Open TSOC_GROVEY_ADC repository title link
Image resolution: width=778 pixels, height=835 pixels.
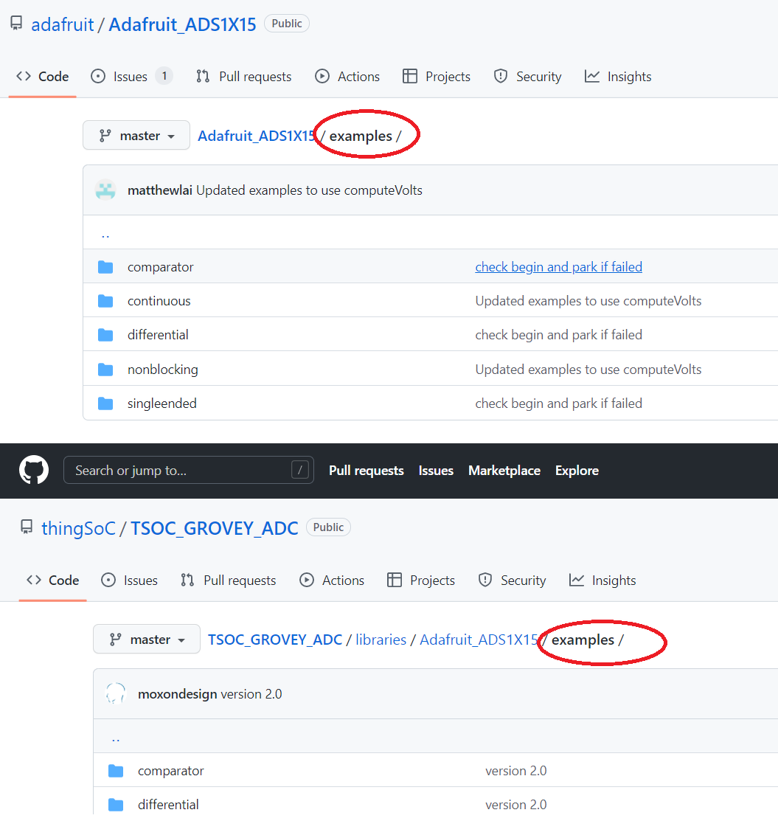point(215,528)
